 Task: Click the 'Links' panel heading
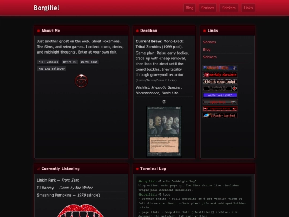pyautogui.click(x=212, y=31)
